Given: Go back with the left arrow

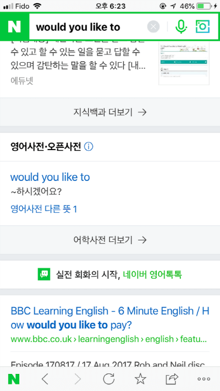Looking at the screenshot, I should 45,379.
